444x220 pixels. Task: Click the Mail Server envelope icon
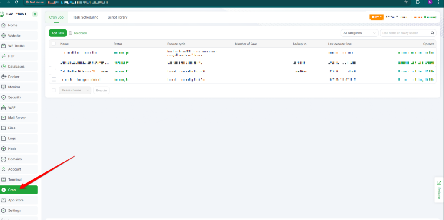tap(3, 118)
